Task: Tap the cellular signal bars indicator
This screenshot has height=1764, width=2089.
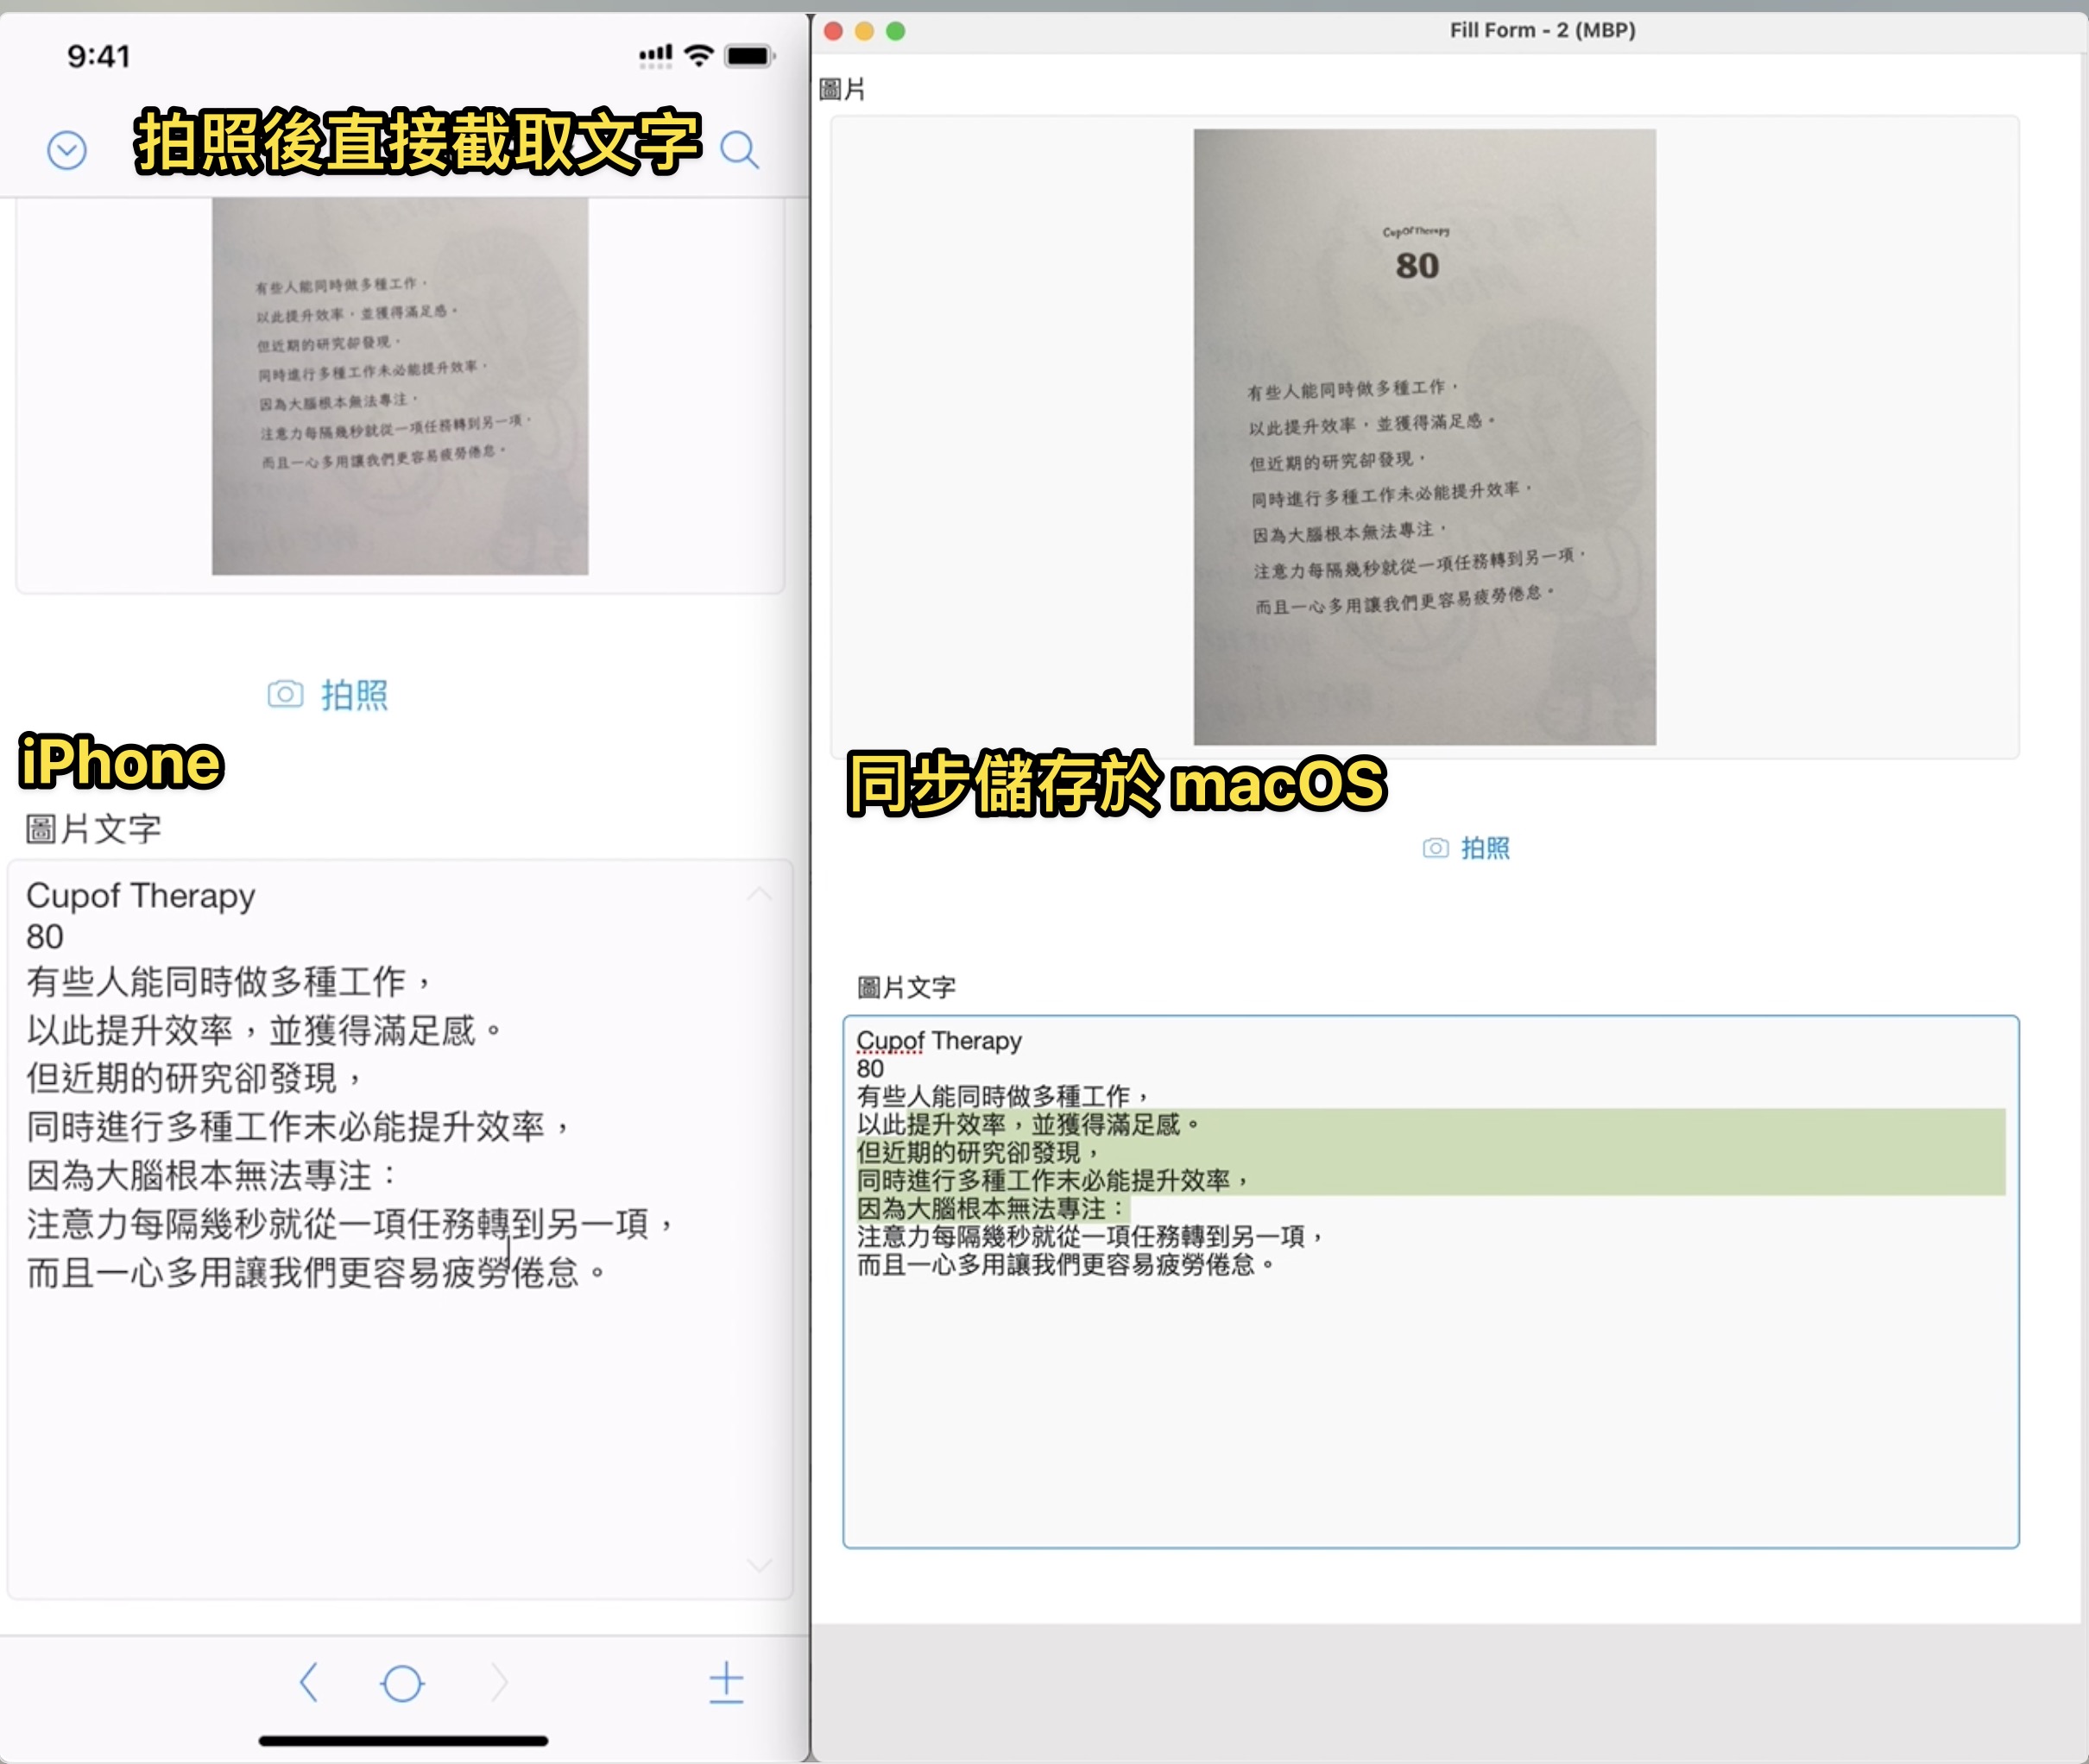Action: tap(655, 57)
